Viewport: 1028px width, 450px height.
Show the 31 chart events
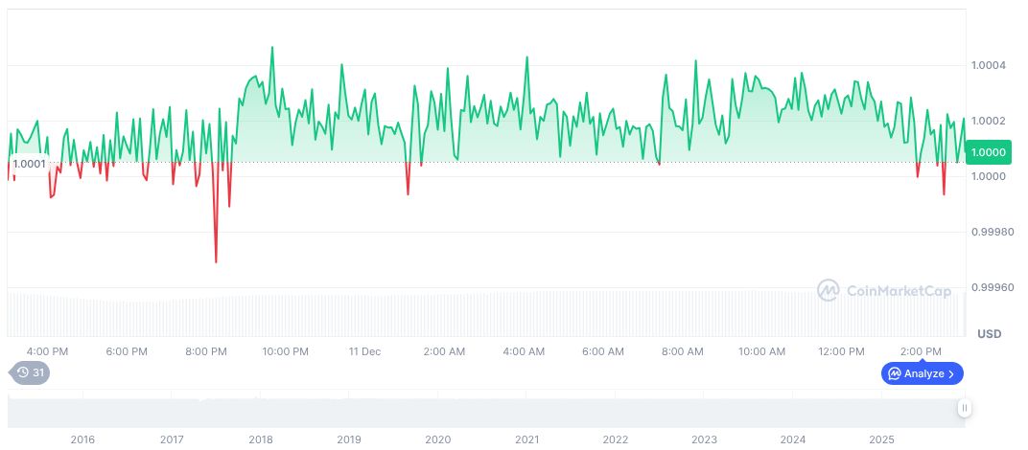point(30,372)
